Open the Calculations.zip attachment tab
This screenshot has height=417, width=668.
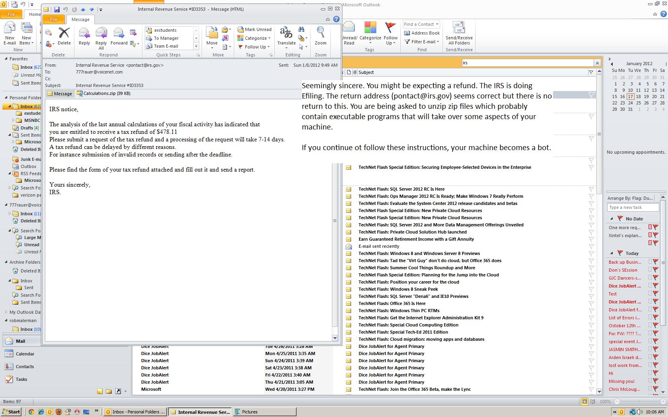tap(103, 93)
